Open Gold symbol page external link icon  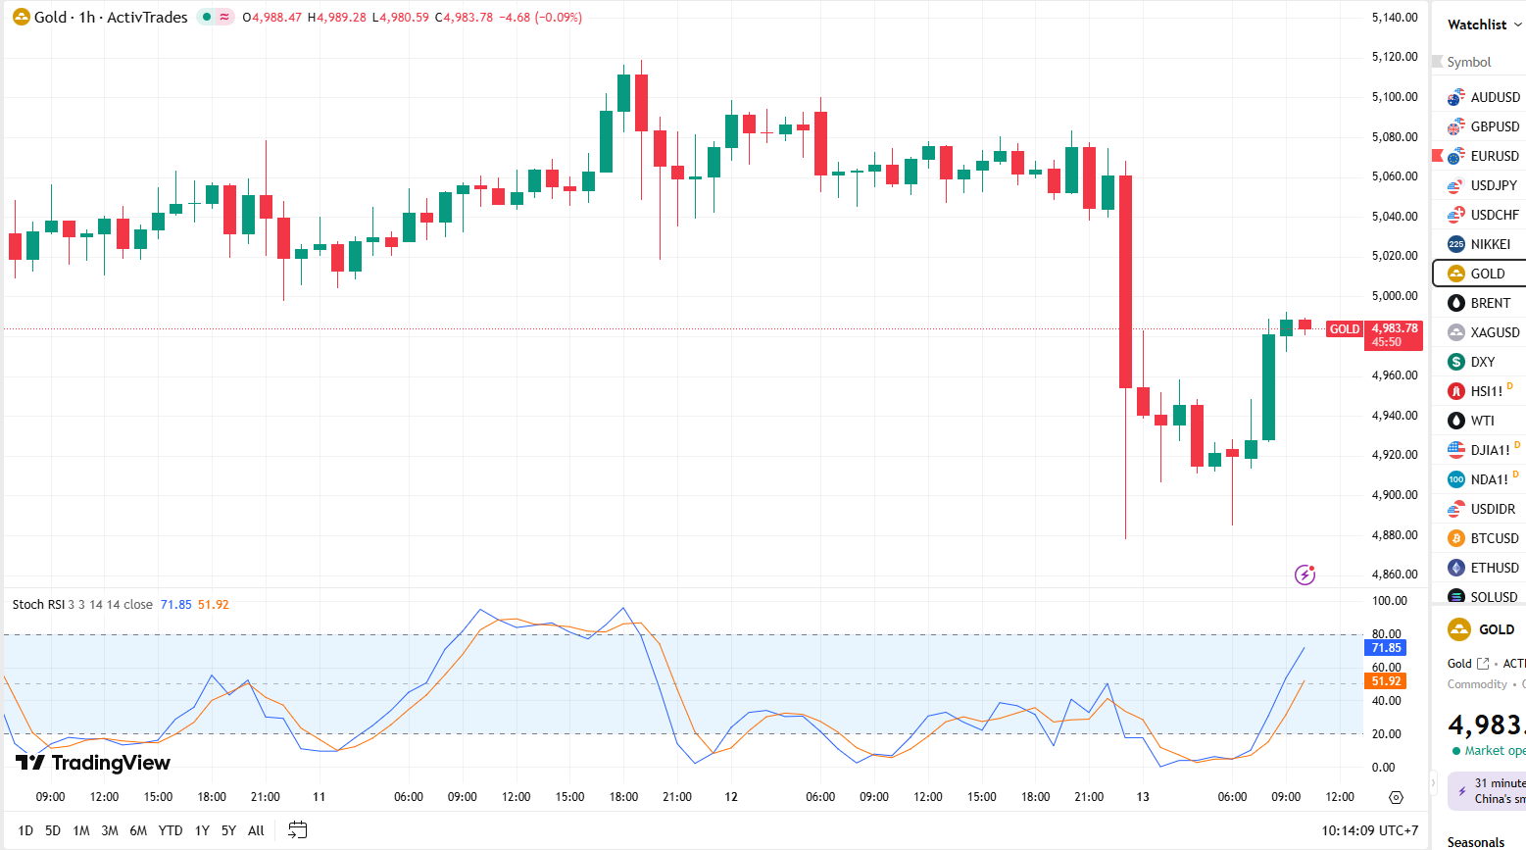[1483, 664]
